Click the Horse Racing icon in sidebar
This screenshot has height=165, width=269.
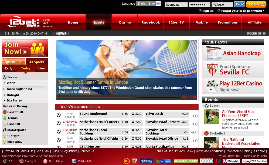click(5, 106)
